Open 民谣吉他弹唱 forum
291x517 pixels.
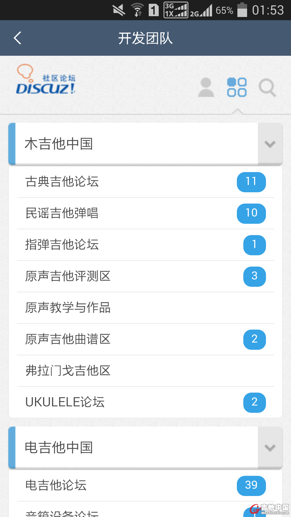click(62, 213)
